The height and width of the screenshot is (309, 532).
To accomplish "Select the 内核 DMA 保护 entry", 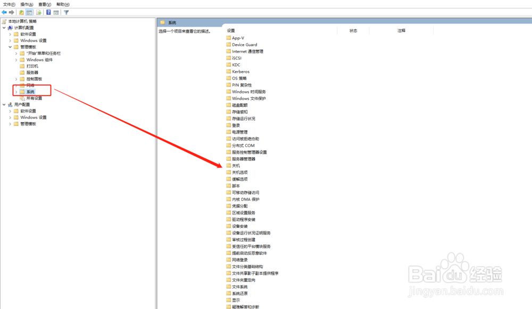I will pyautogui.click(x=246, y=199).
